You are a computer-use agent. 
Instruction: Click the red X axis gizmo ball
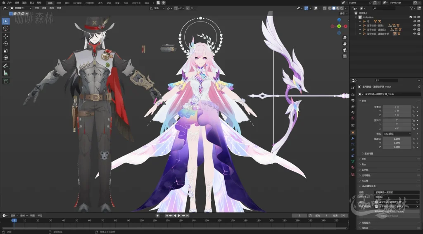point(346,26)
